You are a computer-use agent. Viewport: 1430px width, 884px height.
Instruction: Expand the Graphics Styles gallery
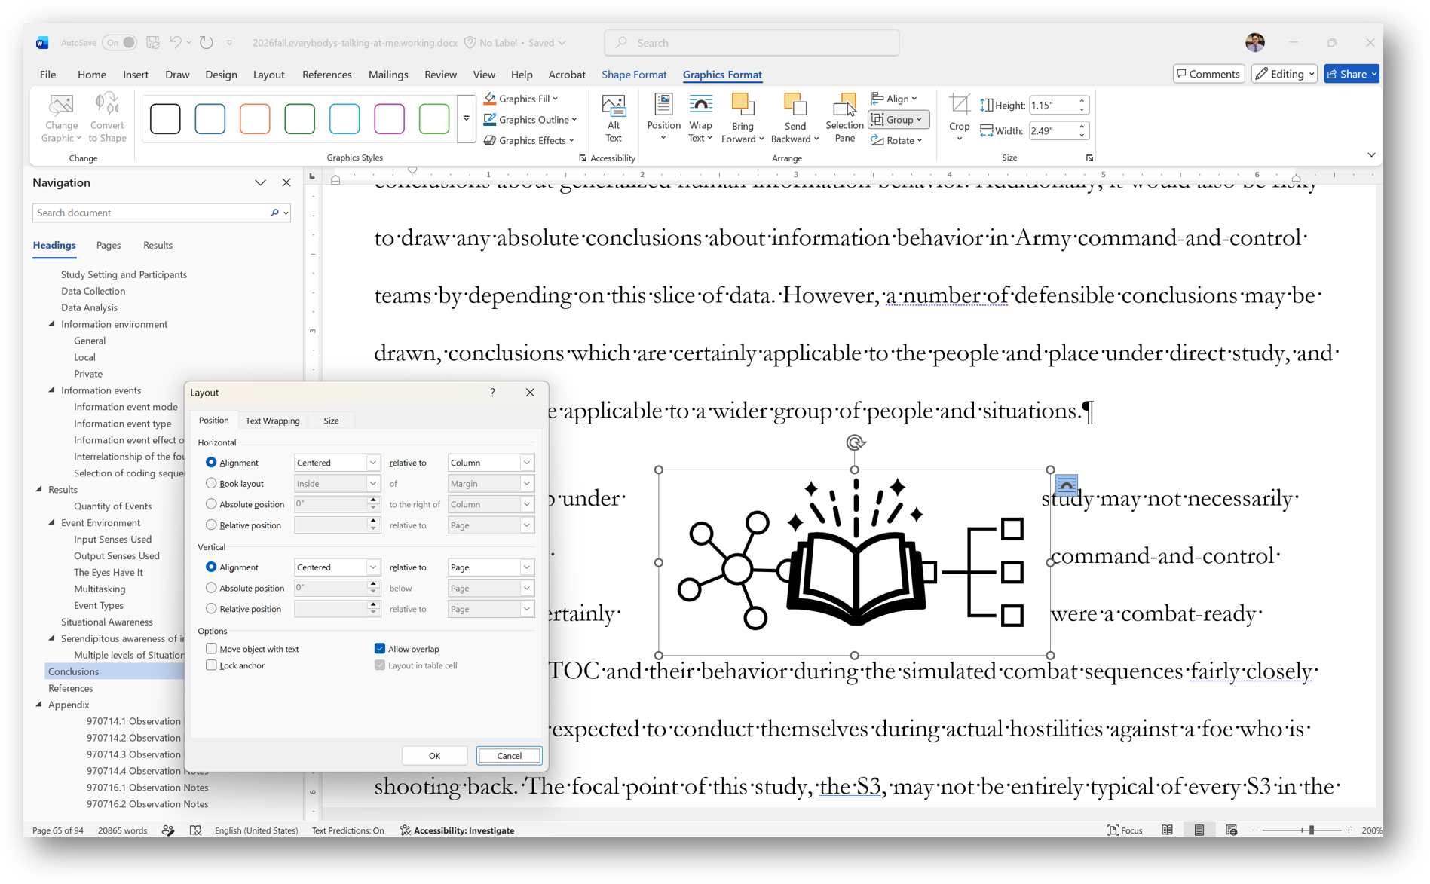[x=467, y=118]
